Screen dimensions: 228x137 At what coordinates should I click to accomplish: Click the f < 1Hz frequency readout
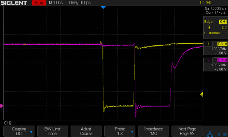(x=206, y=3)
